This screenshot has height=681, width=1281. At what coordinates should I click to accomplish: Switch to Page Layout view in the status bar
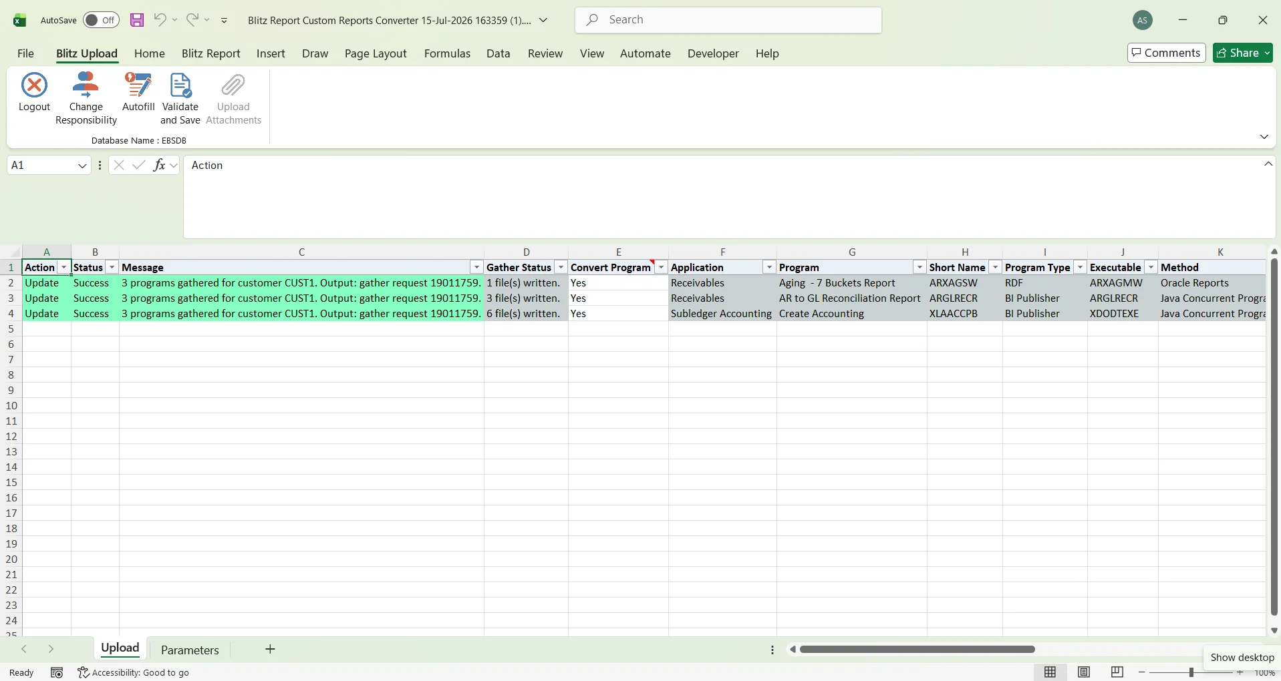click(1084, 672)
